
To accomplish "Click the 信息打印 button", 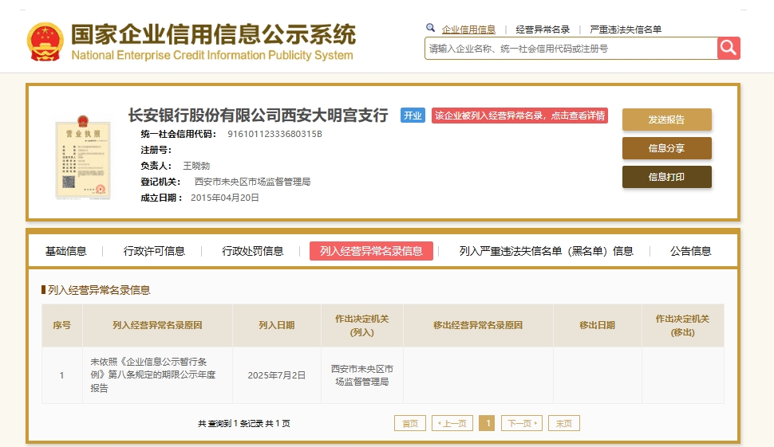I will tap(666, 177).
